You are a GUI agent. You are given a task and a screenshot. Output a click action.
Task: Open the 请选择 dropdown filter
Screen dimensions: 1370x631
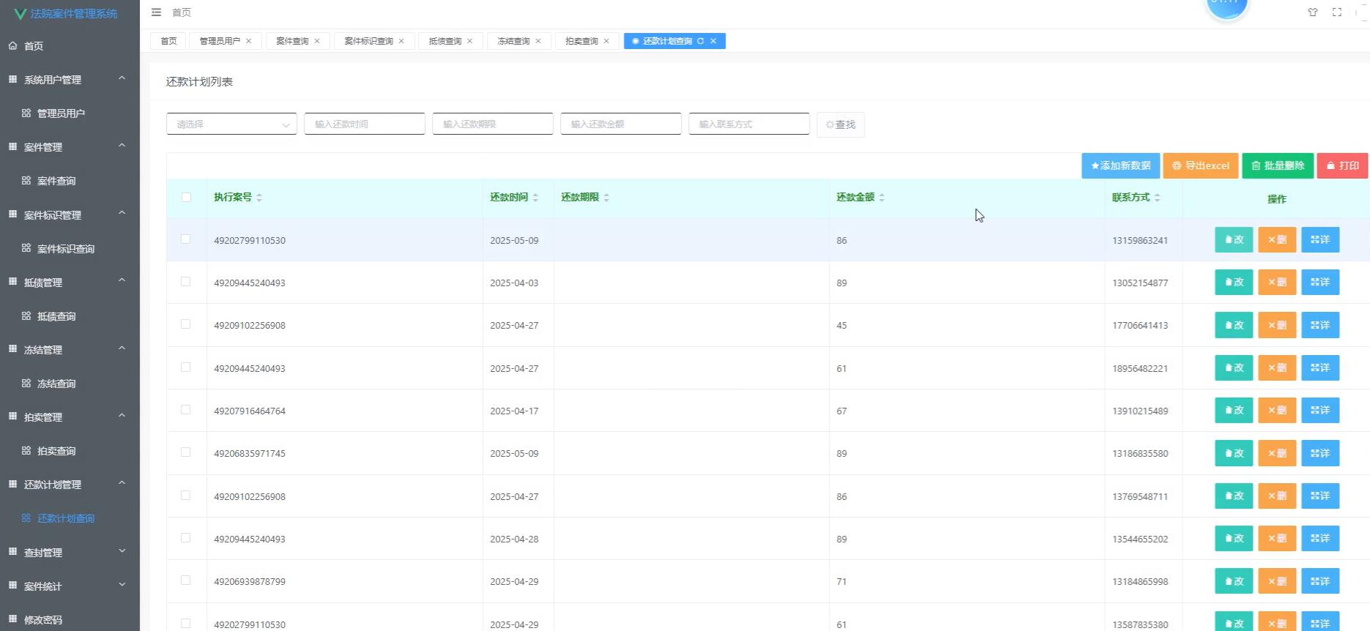[231, 124]
